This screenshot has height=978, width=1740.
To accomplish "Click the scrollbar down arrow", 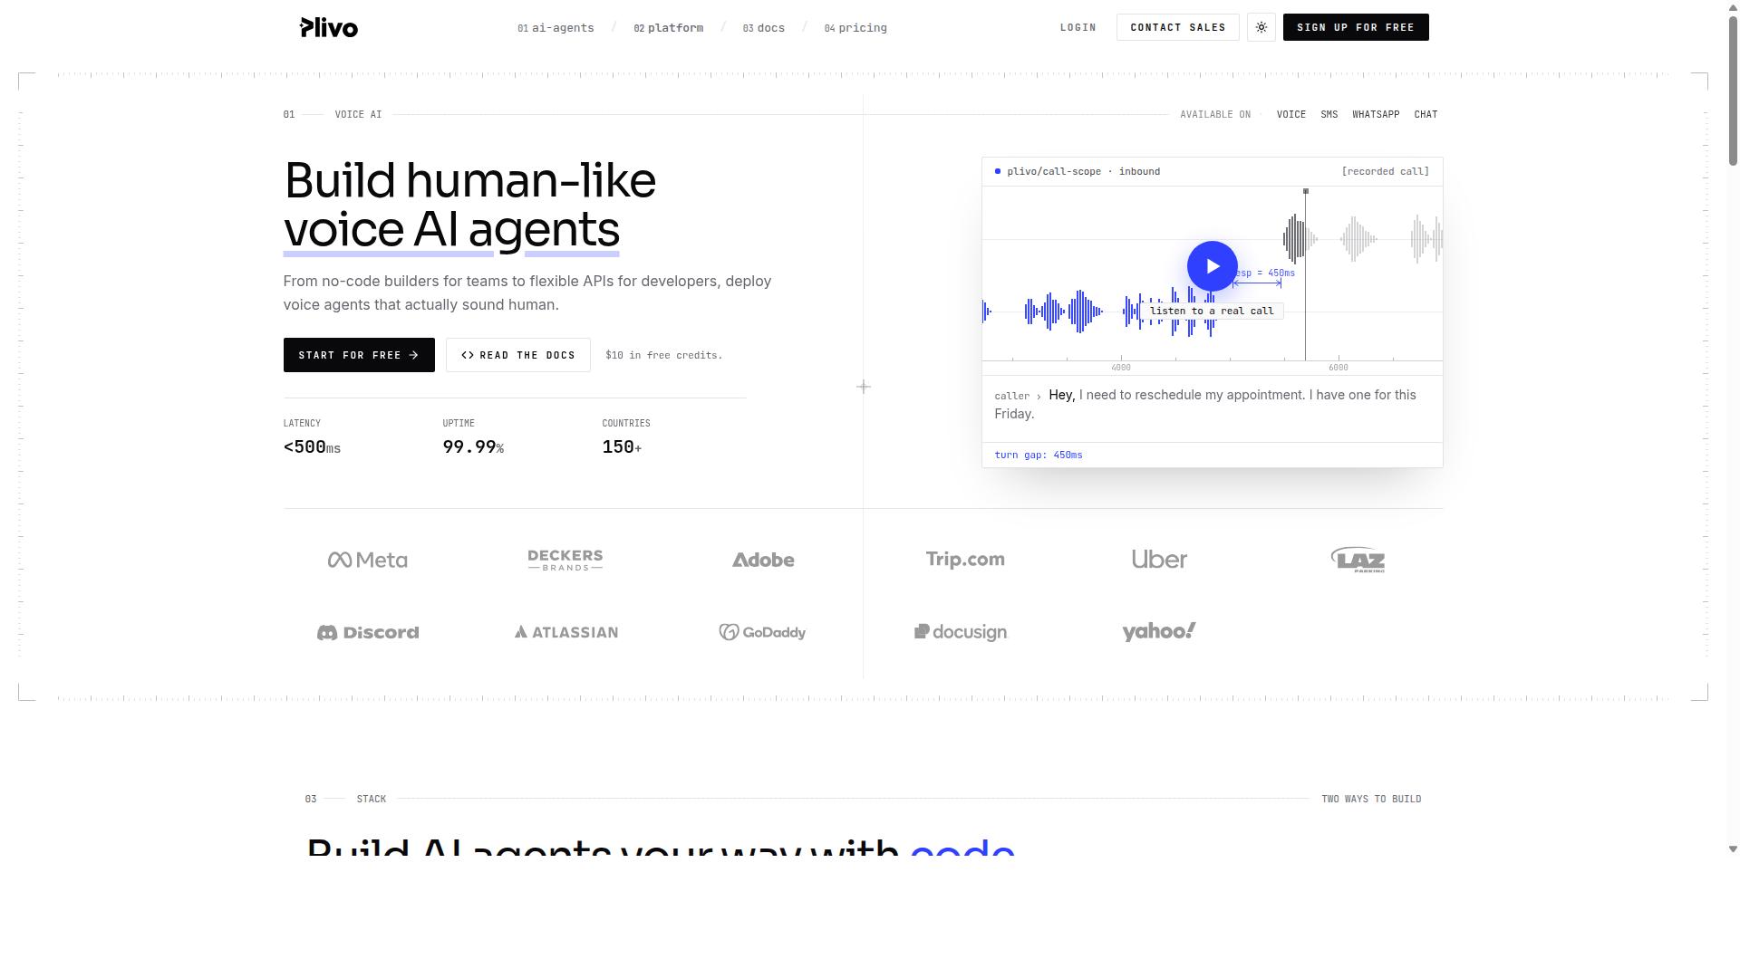I will pos(1733,849).
